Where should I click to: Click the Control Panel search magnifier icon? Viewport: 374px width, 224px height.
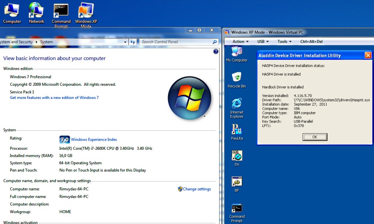point(215,42)
